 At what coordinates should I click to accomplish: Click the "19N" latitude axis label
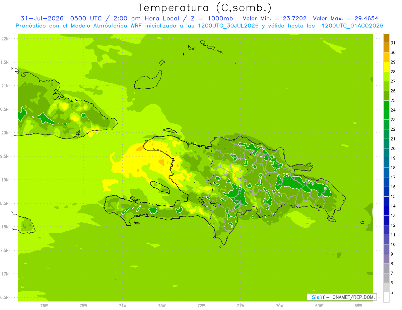click(x=5, y=180)
